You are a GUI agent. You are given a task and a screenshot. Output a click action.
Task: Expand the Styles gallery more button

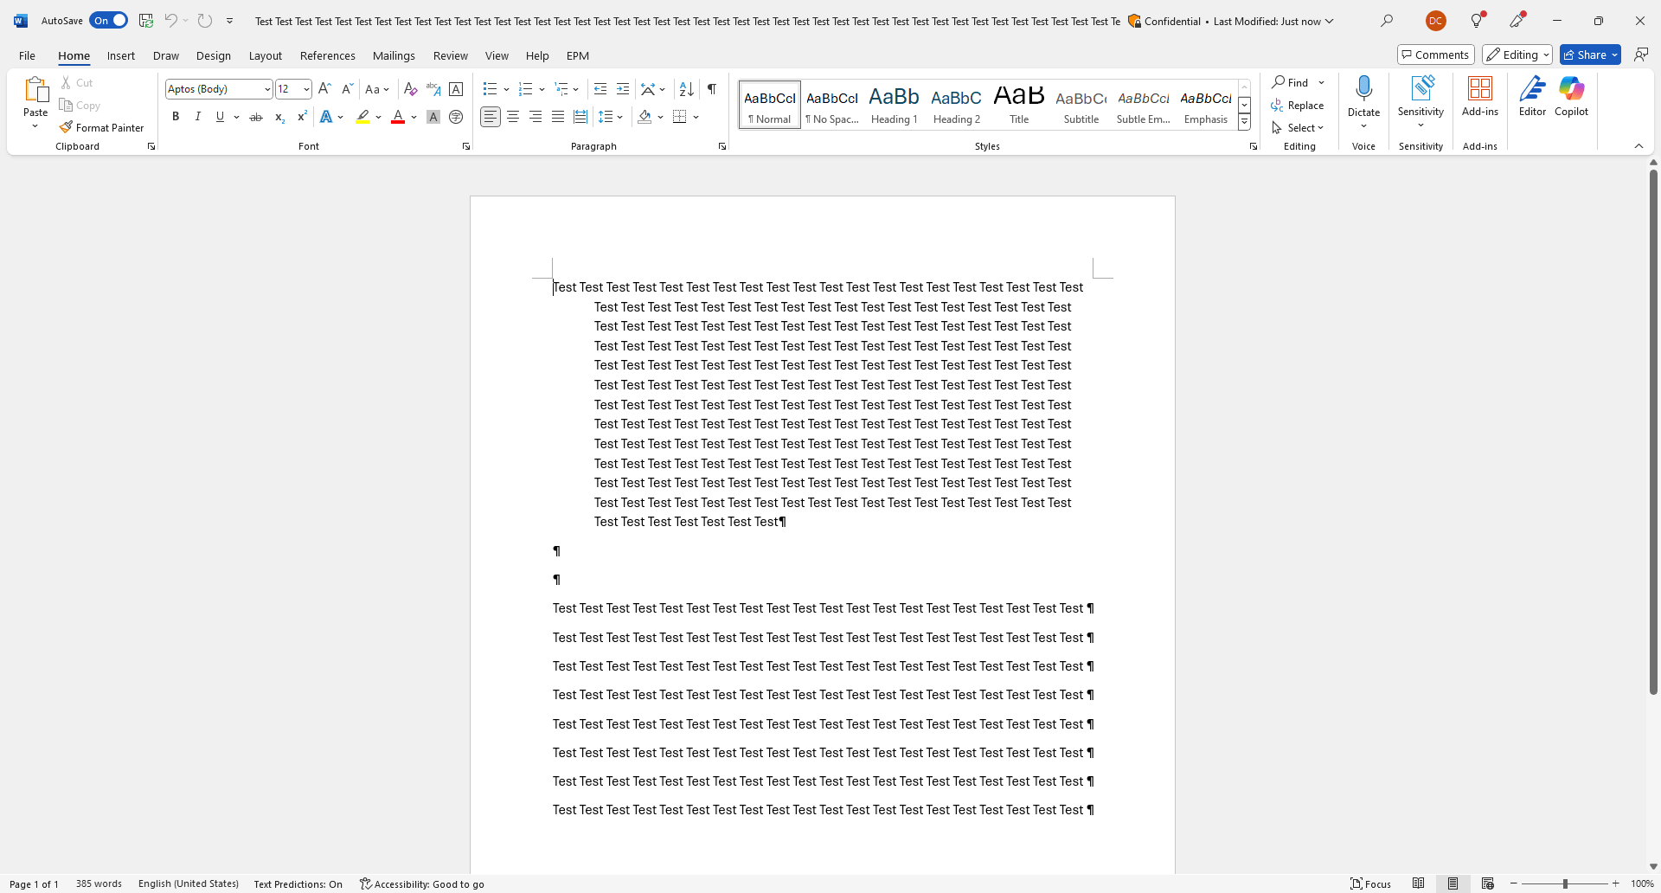(1244, 122)
